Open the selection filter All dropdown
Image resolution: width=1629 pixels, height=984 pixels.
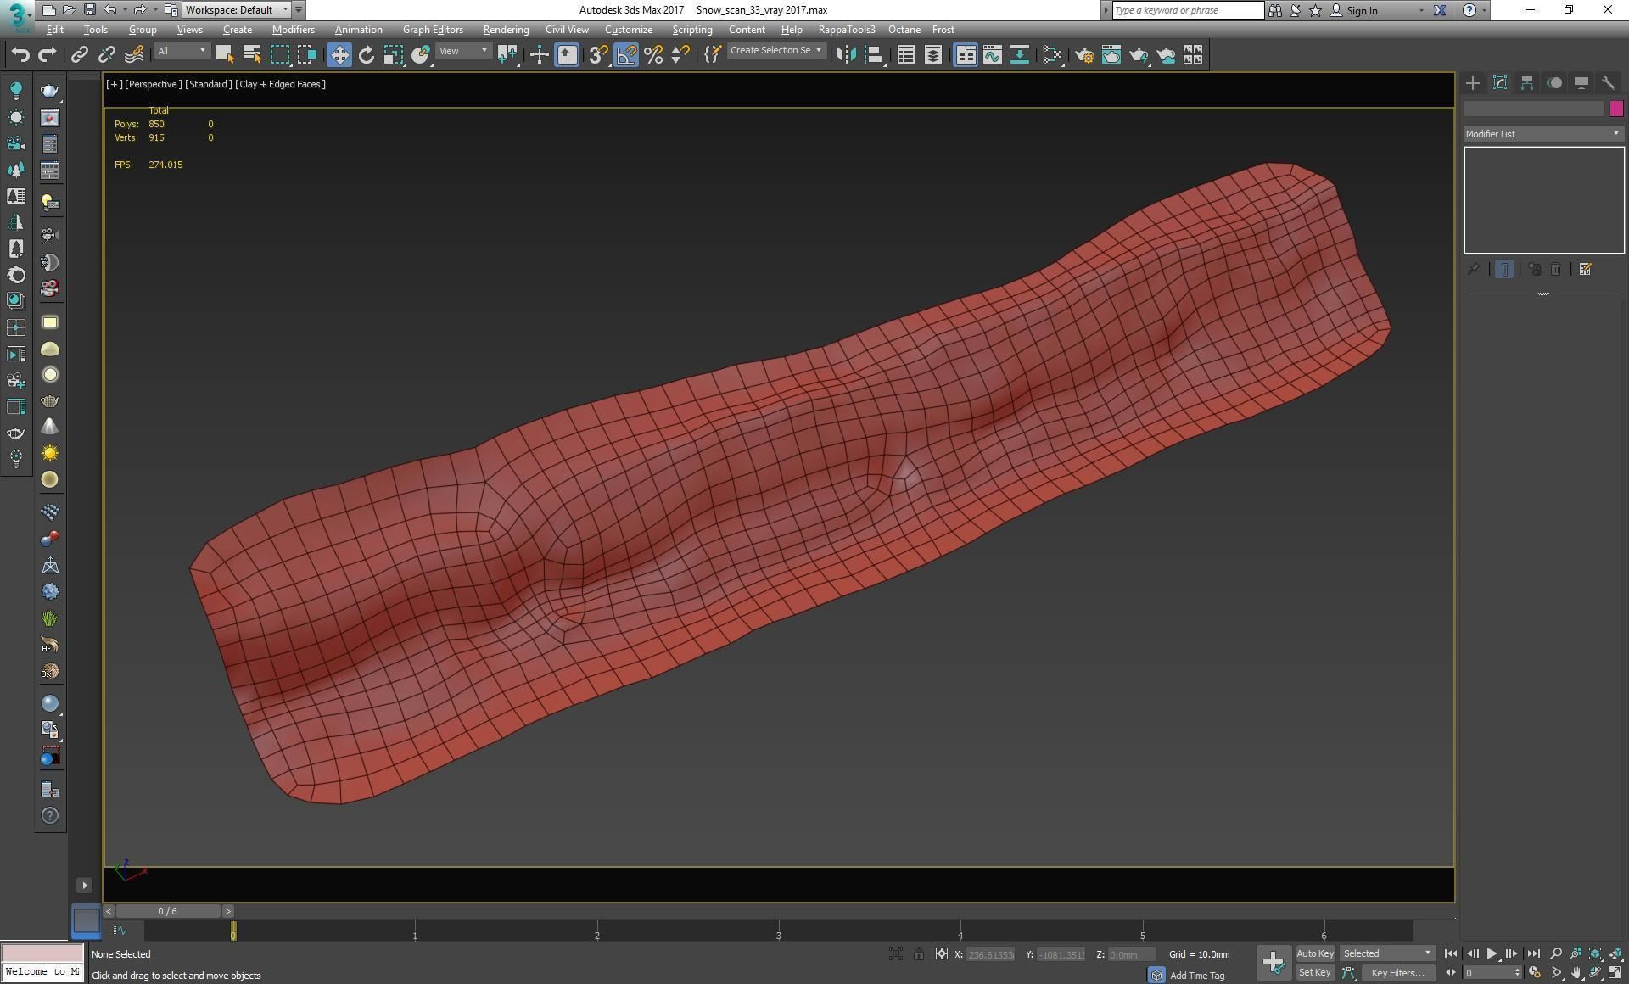(181, 51)
